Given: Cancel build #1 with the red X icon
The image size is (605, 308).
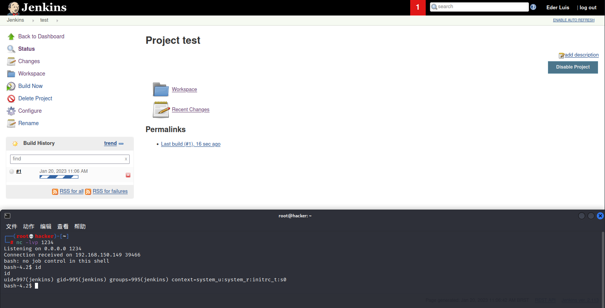Looking at the screenshot, I should tap(128, 175).
